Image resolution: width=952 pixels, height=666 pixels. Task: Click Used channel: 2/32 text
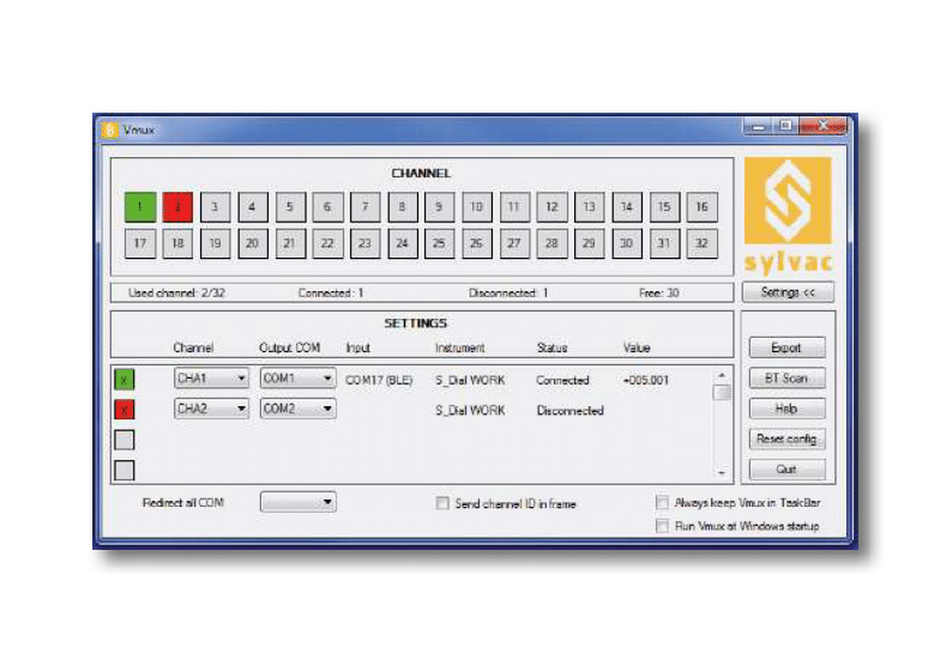177,293
